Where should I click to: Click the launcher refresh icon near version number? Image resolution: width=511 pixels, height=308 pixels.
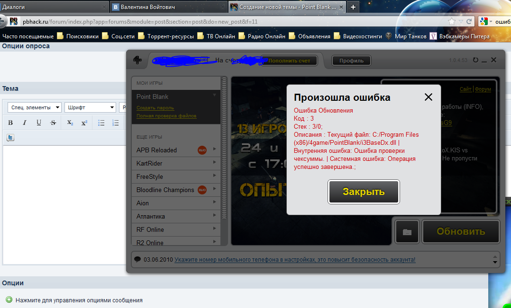click(x=475, y=60)
